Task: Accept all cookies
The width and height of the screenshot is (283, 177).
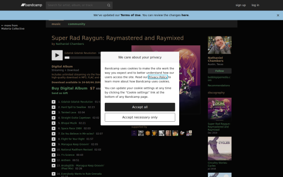Action: coord(140,107)
